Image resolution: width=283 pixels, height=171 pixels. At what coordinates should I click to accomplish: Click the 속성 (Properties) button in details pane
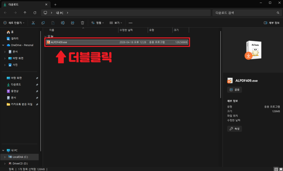(x=234, y=128)
